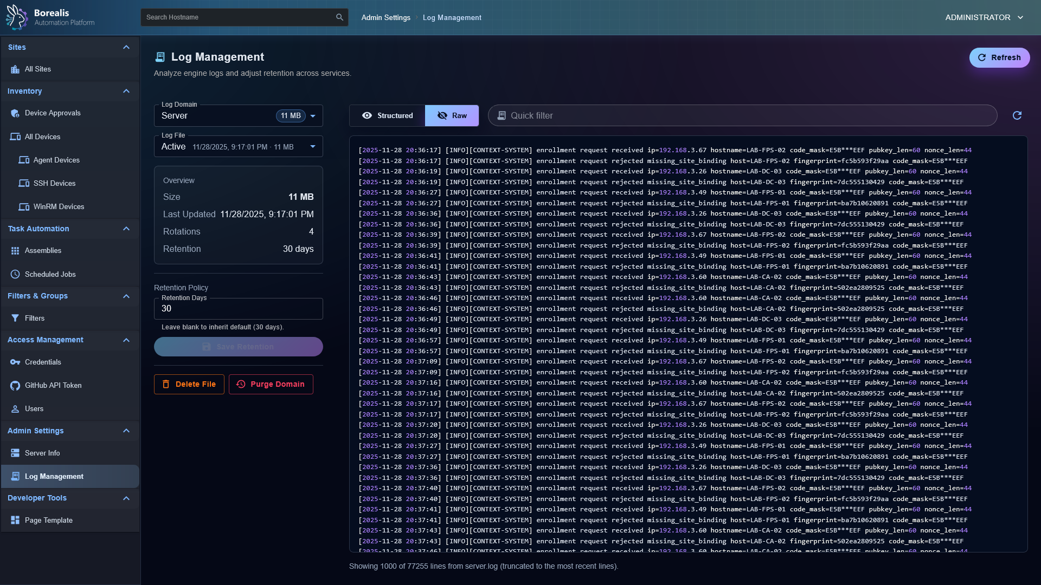Open Scheduled Jobs clock item
This screenshot has width=1041, height=585.
[50, 275]
